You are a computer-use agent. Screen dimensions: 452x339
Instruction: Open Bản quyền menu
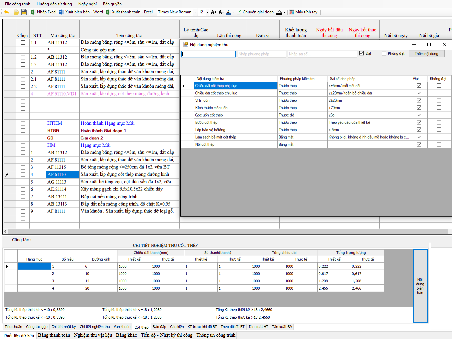(112, 4)
